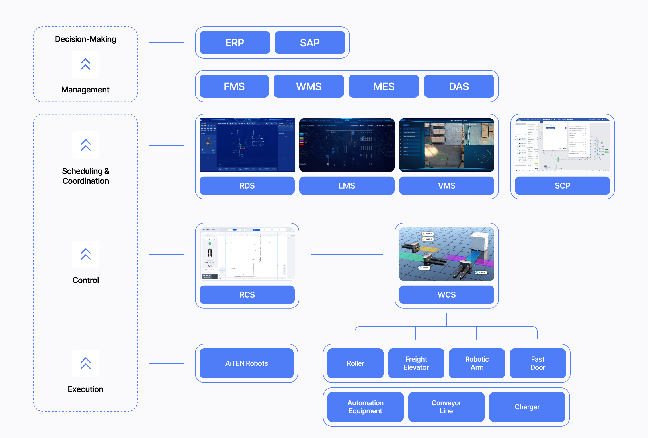The height and width of the screenshot is (438, 648).
Task: View the VMS camera monitoring thumbnail
Action: click(x=446, y=145)
